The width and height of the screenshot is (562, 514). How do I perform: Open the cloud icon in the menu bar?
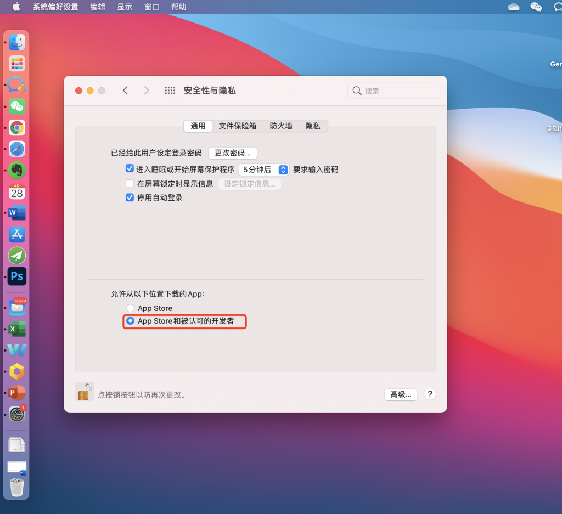(514, 7)
